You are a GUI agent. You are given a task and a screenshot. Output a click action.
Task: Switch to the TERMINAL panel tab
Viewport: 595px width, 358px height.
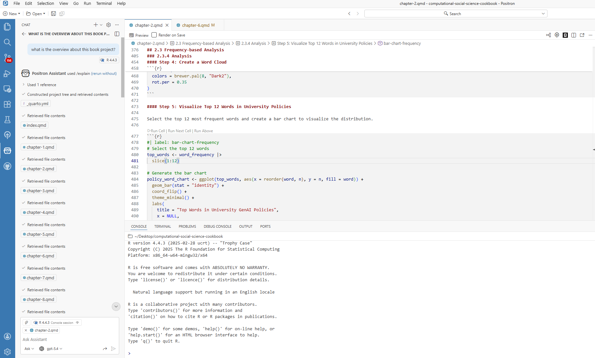pyautogui.click(x=162, y=226)
